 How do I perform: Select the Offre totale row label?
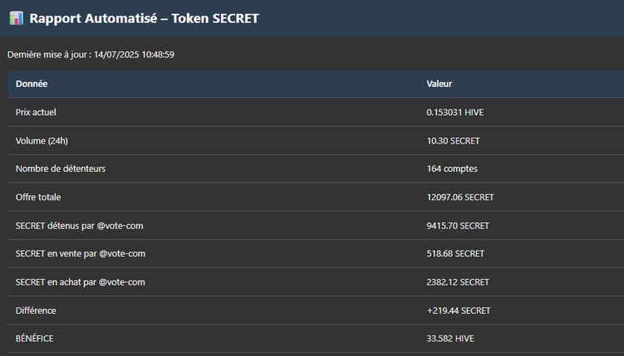38,197
